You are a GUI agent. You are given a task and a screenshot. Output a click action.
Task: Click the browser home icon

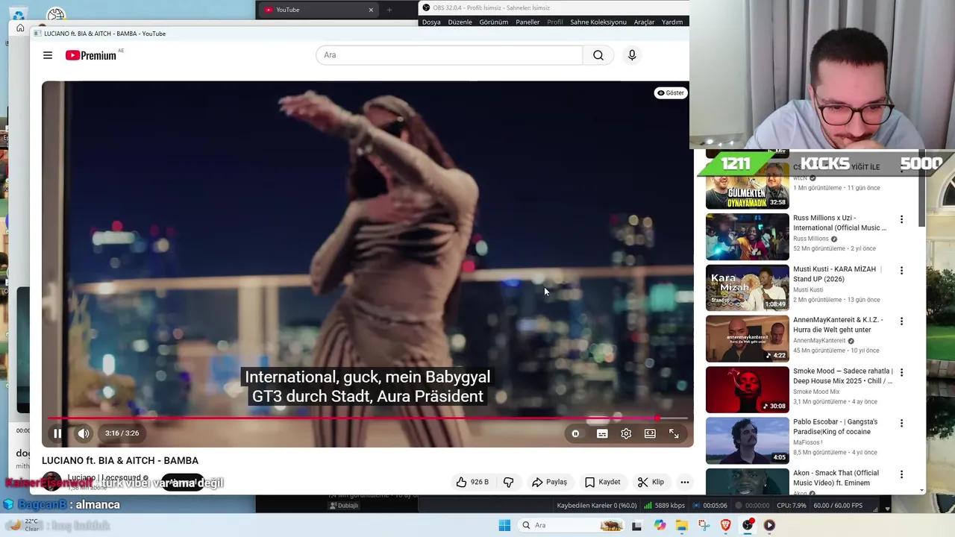pos(20,28)
